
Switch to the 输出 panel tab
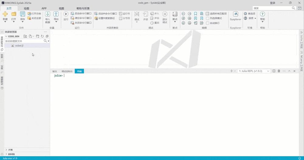pos(55,71)
